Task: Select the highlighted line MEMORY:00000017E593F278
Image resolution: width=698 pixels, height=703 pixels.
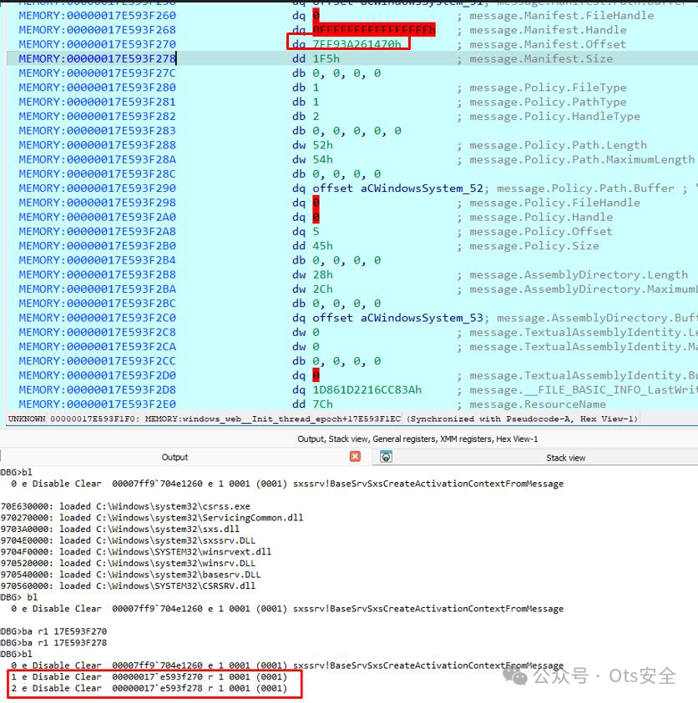Action: 98,58
